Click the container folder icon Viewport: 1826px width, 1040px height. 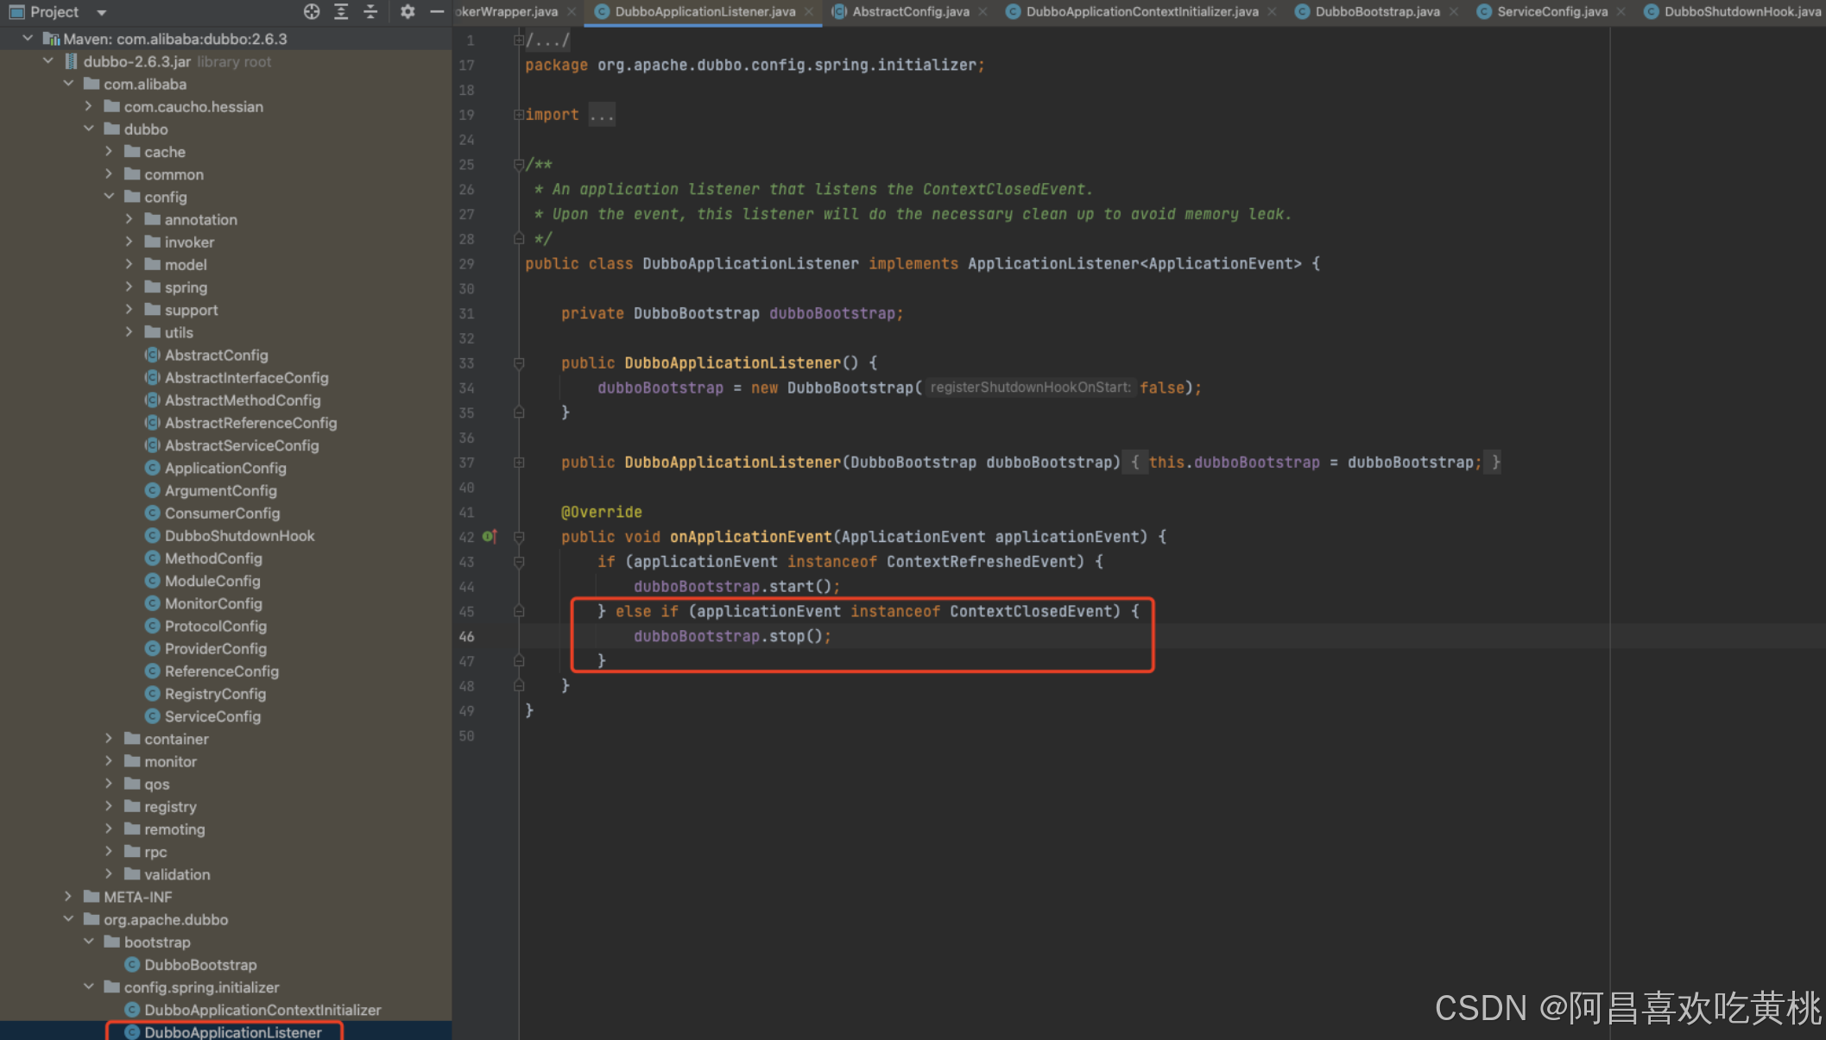point(132,738)
